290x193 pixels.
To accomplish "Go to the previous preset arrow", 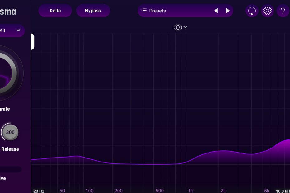I will pos(216,11).
